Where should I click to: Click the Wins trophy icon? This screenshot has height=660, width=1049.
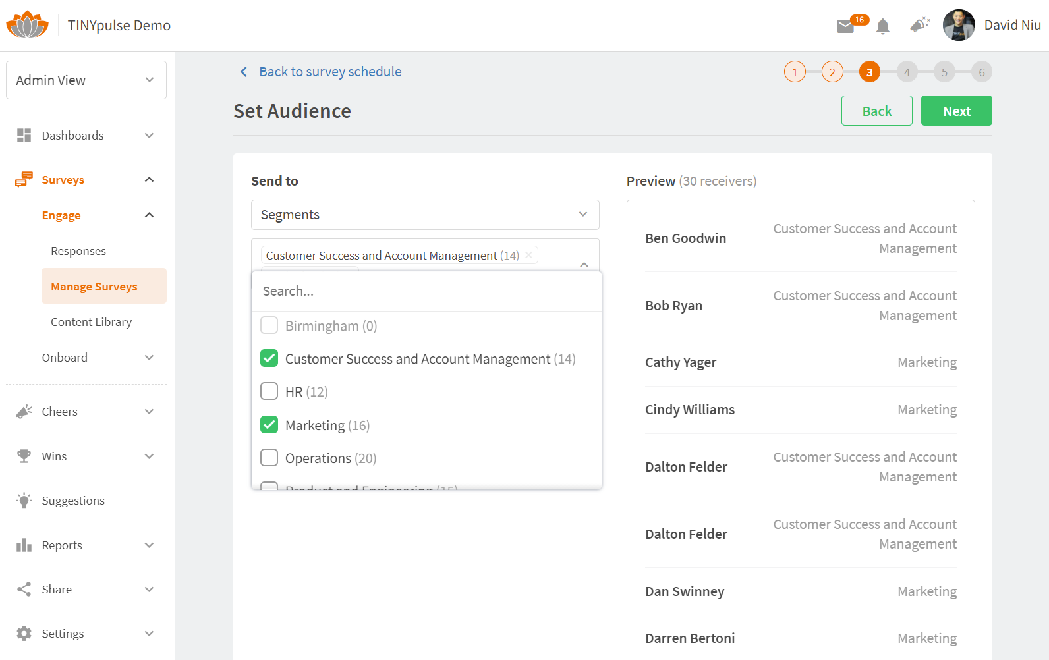[24, 456]
